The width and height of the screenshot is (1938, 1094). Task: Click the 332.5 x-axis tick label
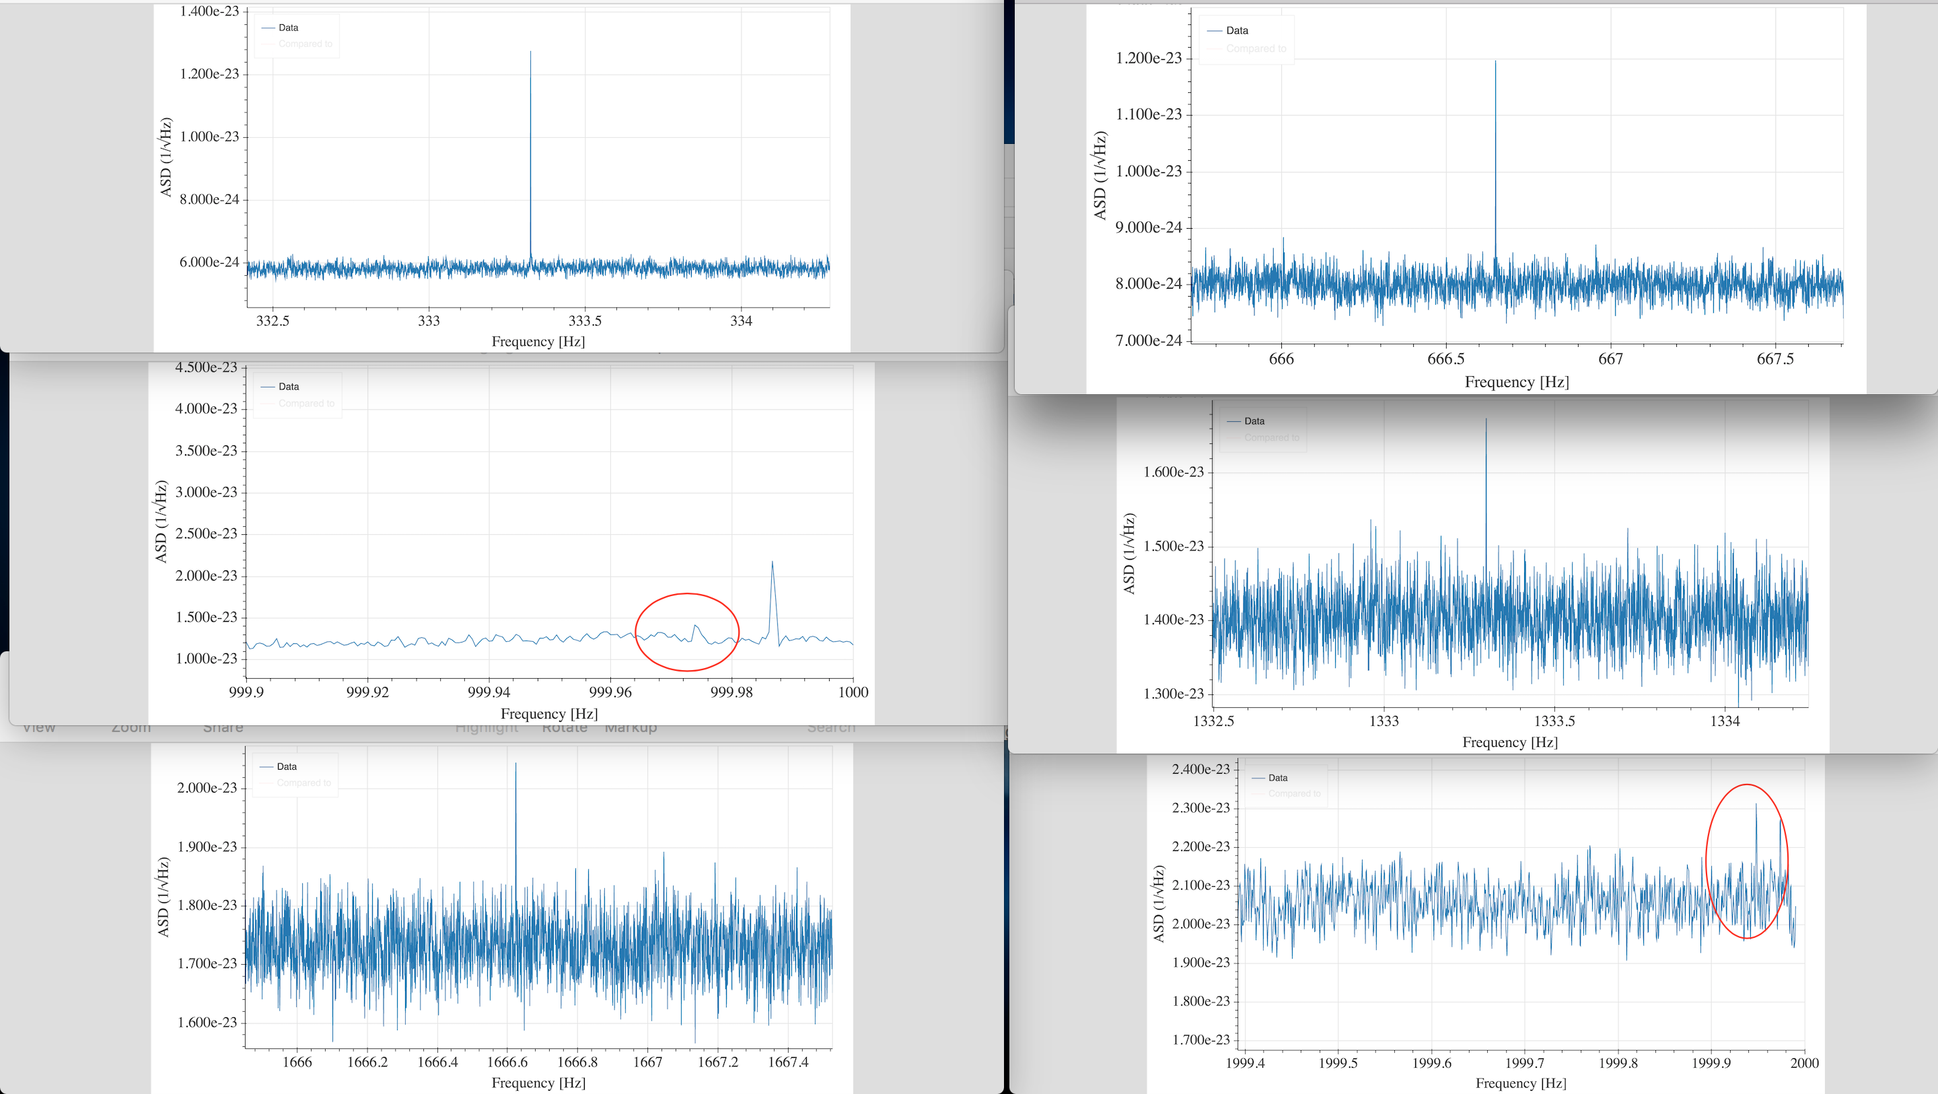tap(273, 322)
